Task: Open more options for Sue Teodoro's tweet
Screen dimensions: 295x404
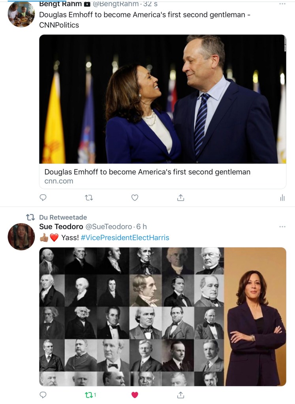Action: pos(282,227)
